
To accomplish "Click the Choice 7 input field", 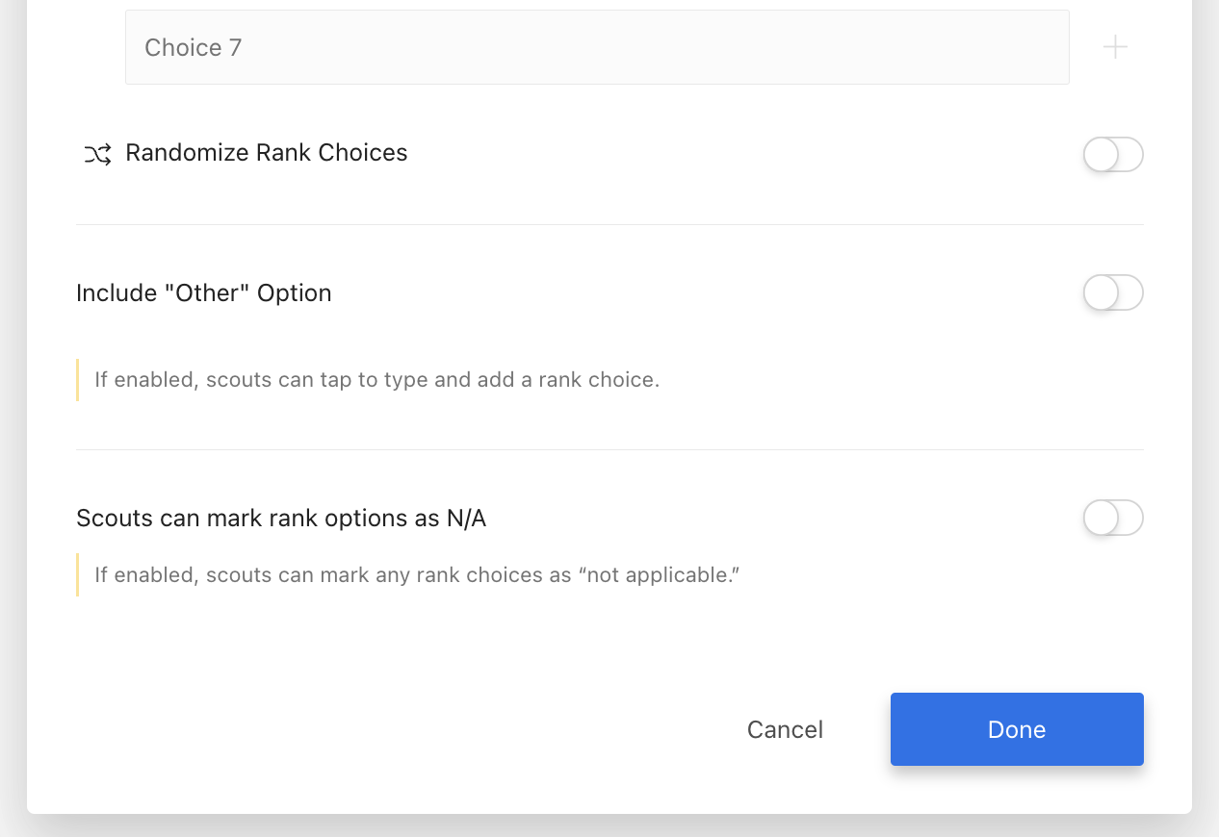I will point(597,47).
